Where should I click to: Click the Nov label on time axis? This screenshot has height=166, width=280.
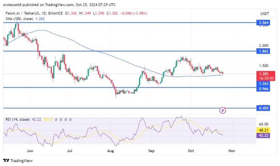coord(231,151)
